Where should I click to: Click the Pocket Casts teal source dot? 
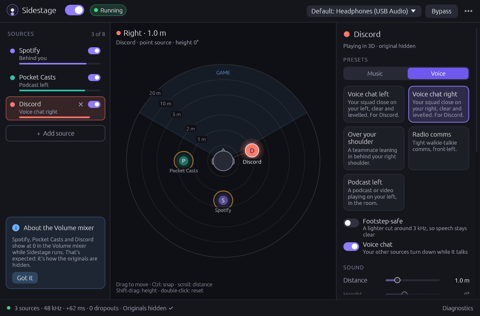[x=12, y=78]
